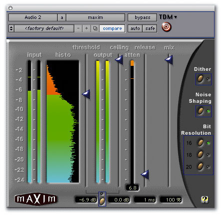Open the settings librarian arrows menu
The width and height of the screenshot is (221, 215).
[x=11, y=28]
